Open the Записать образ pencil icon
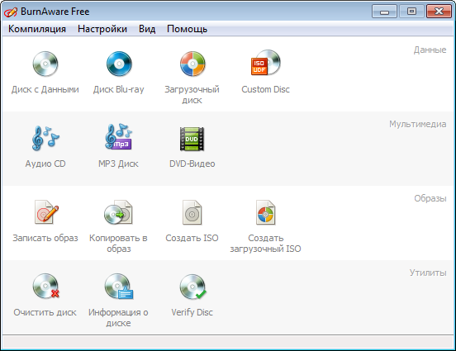The image size is (456, 351). pos(46,212)
